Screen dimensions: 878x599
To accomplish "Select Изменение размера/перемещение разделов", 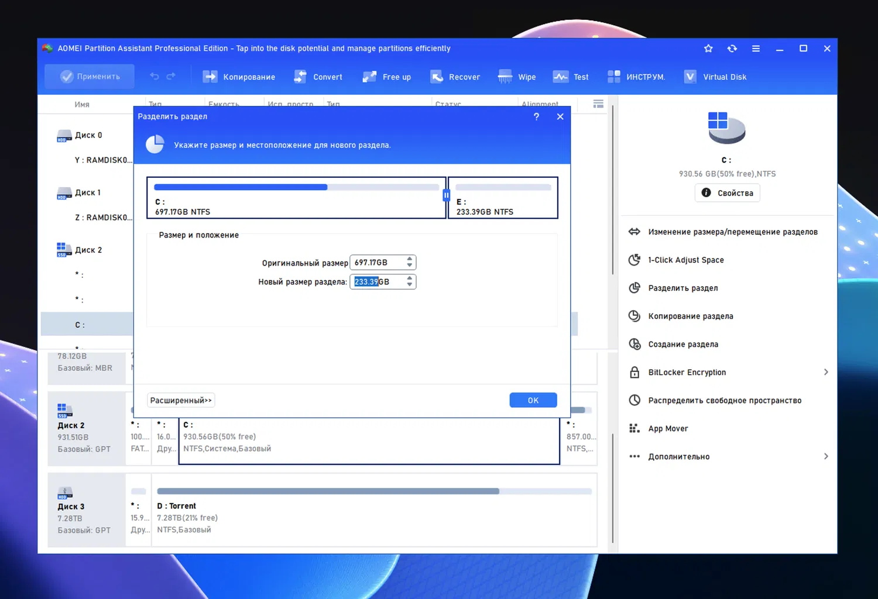I will (x=733, y=232).
